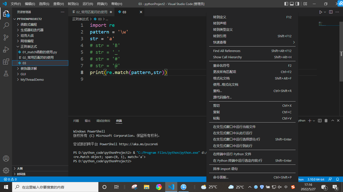Expand the 函数式编程 folder
Screen dimensions: 343x192
[x=40, y=24]
